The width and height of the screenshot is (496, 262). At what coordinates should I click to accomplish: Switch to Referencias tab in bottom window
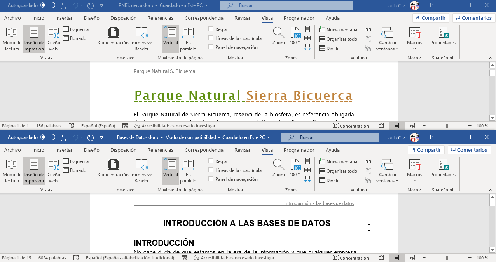coord(160,150)
